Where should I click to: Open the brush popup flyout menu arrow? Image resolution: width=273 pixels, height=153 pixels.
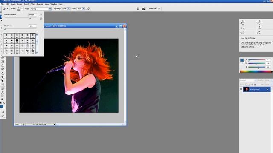pyautogui.click(x=41, y=14)
